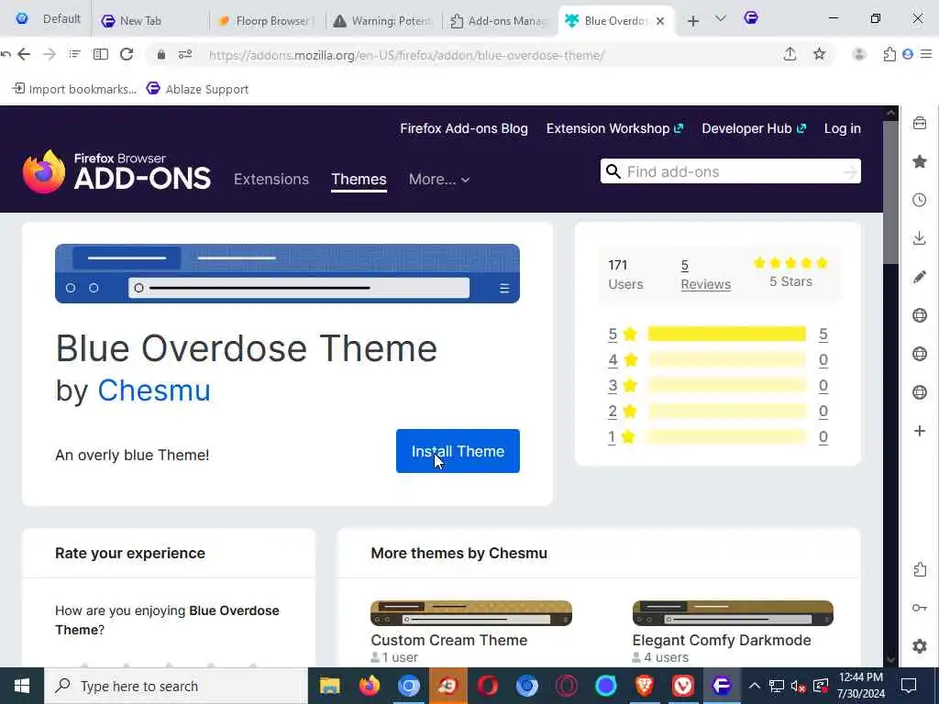This screenshot has height=704, width=939.
Task: Close the Blue Overdose tab
Action: (x=660, y=21)
